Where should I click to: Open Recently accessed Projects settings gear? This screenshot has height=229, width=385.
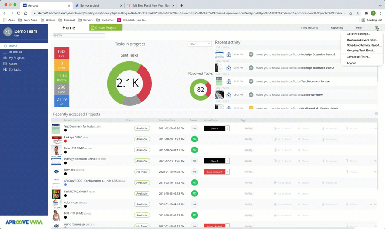pos(376,114)
